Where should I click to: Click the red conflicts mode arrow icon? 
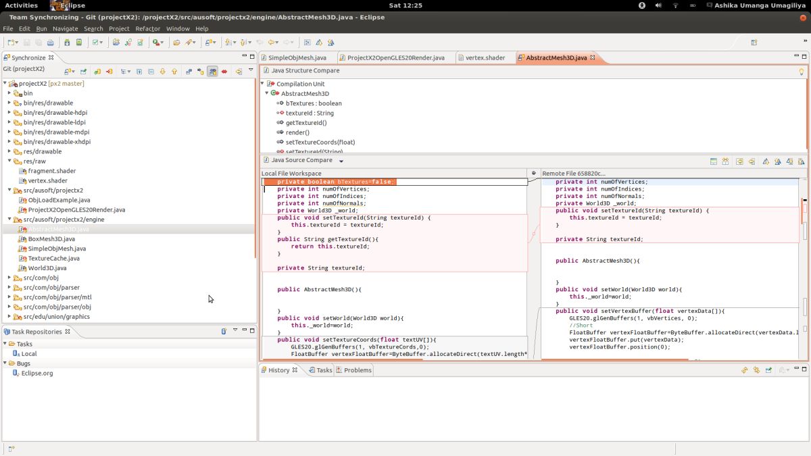[x=224, y=71]
